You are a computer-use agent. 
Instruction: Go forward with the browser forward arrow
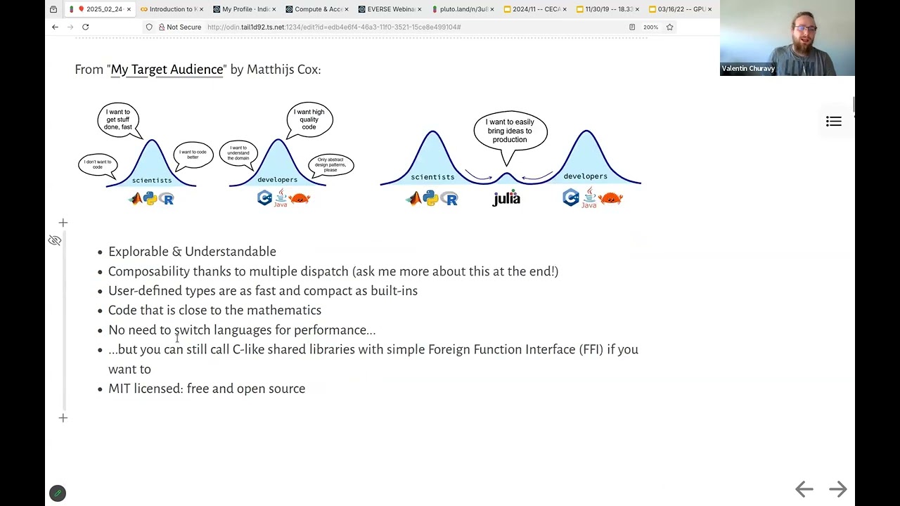click(70, 27)
